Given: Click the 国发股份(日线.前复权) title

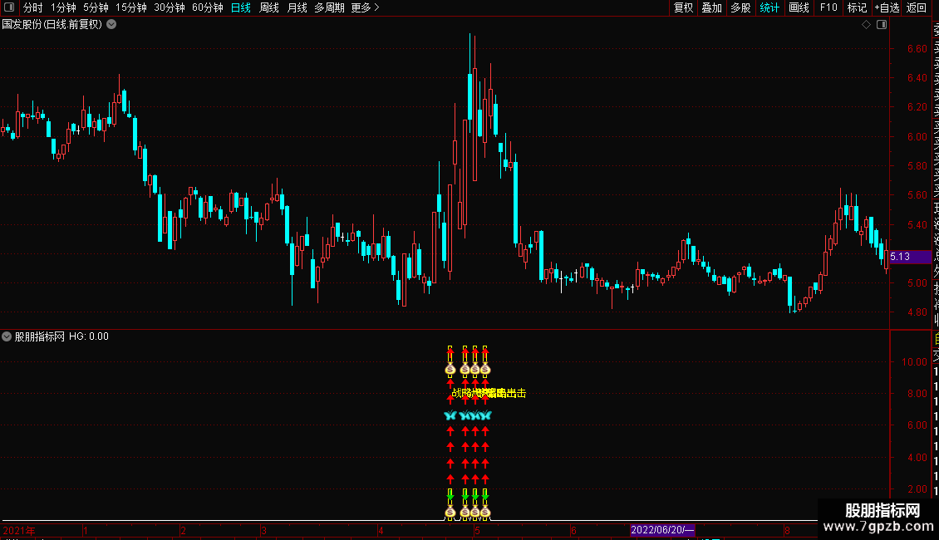Looking at the screenshot, I should tap(52, 25).
